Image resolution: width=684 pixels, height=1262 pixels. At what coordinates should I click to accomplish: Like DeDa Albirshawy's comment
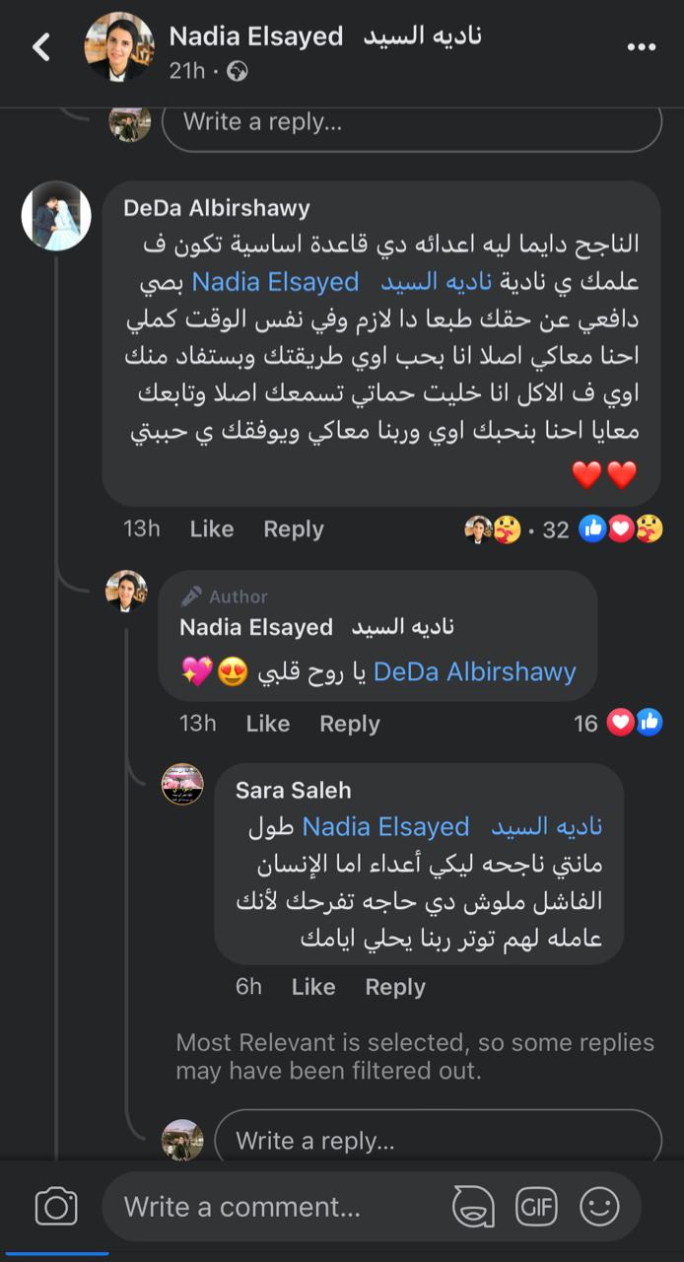(x=211, y=529)
